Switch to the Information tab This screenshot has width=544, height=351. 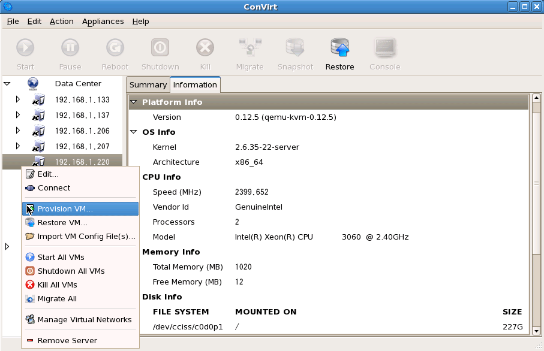pyautogui.click(x=195, y=85)
